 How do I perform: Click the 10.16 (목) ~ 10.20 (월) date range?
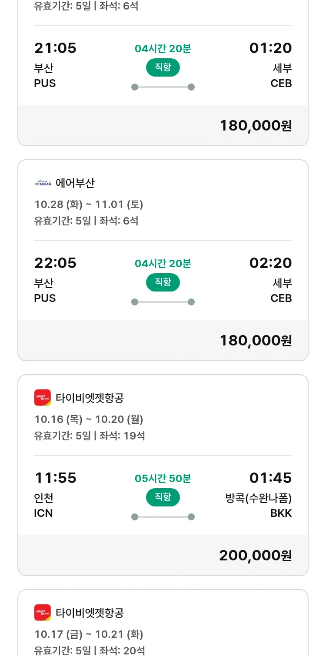89,419
